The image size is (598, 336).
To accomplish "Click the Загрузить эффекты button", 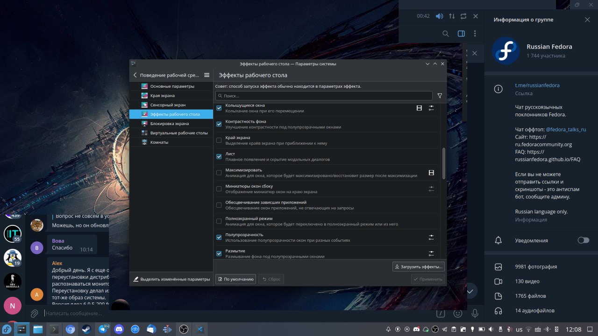I will tap(418, 267).
